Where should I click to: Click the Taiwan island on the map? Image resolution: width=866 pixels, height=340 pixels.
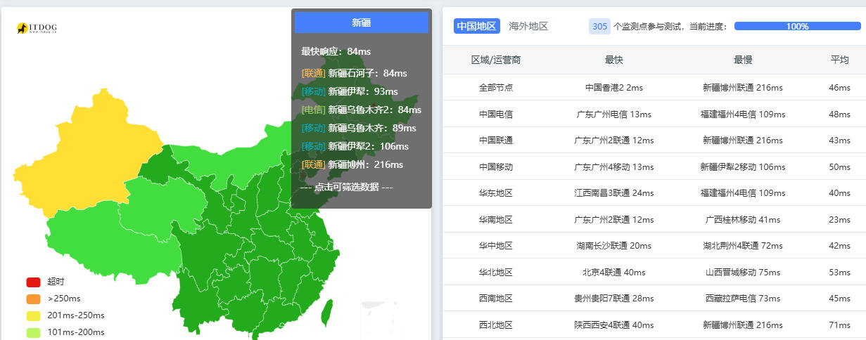coord(326,313)
